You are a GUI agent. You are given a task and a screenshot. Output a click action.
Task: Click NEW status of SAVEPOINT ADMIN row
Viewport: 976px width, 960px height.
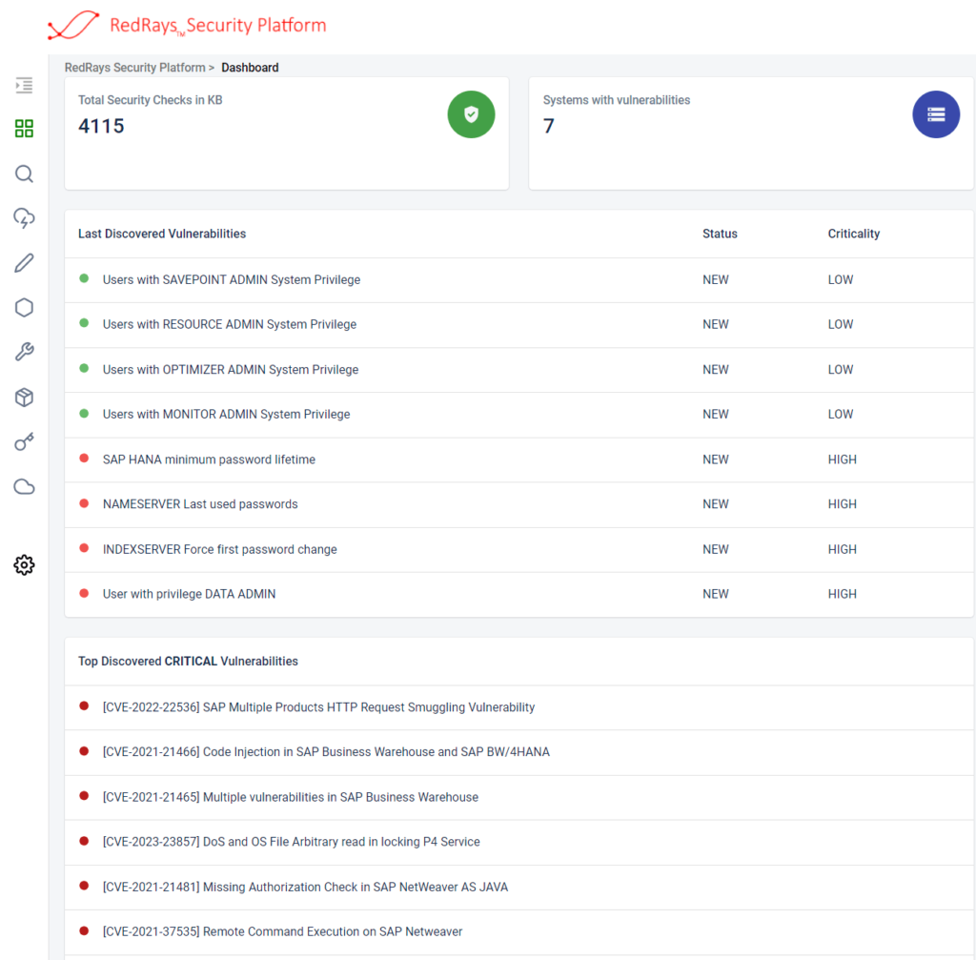tap(716, 279)
